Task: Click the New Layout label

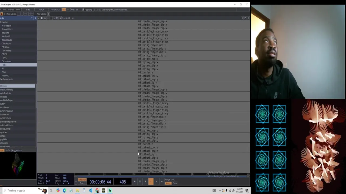Action: (42, 14)
